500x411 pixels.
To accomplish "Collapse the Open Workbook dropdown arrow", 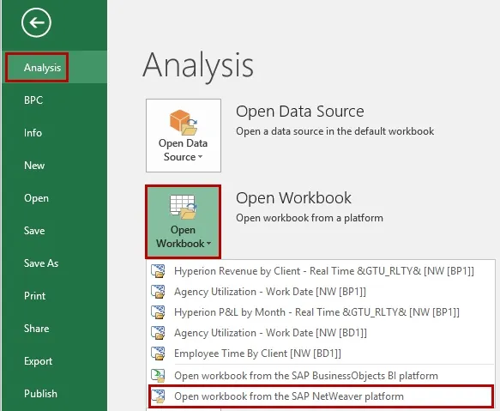I will [x=208, y=244].
